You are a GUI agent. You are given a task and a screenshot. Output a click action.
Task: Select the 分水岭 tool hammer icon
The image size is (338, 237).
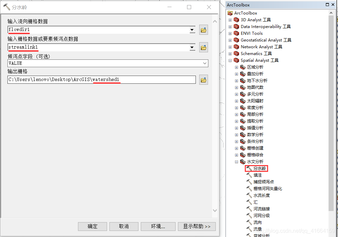point(249,168)
